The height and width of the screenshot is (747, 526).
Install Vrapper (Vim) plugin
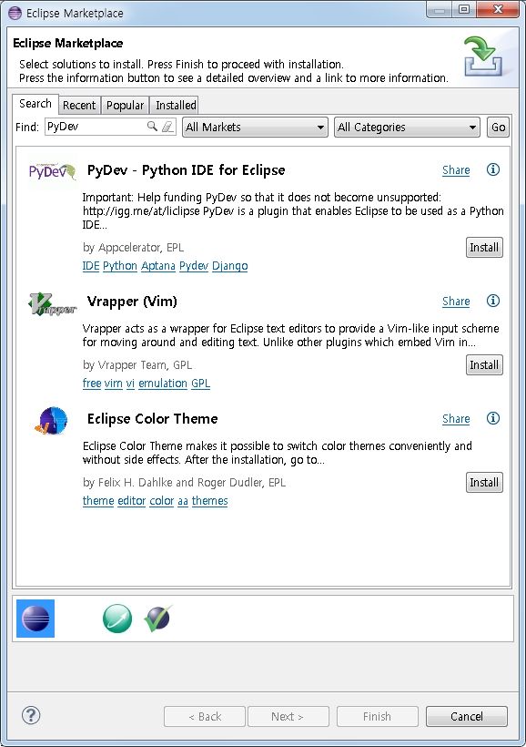pyautogui.click(x=484, y=365)
